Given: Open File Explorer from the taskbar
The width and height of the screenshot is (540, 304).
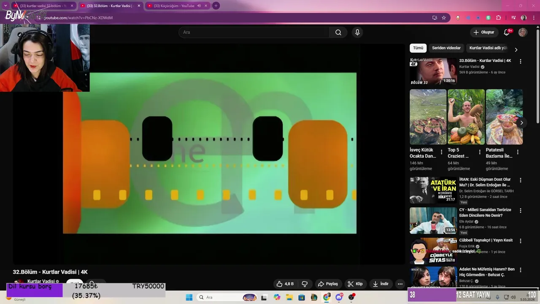Looking at the screenshot, I should [x=289, y=297].
